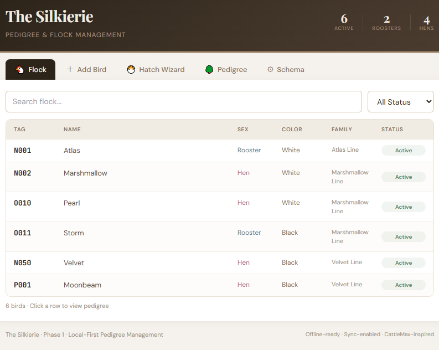Click Hen in the Moonbeam row
Image resolution: width=439 pixels, height=350 pixels.
(x=243, y=285)
